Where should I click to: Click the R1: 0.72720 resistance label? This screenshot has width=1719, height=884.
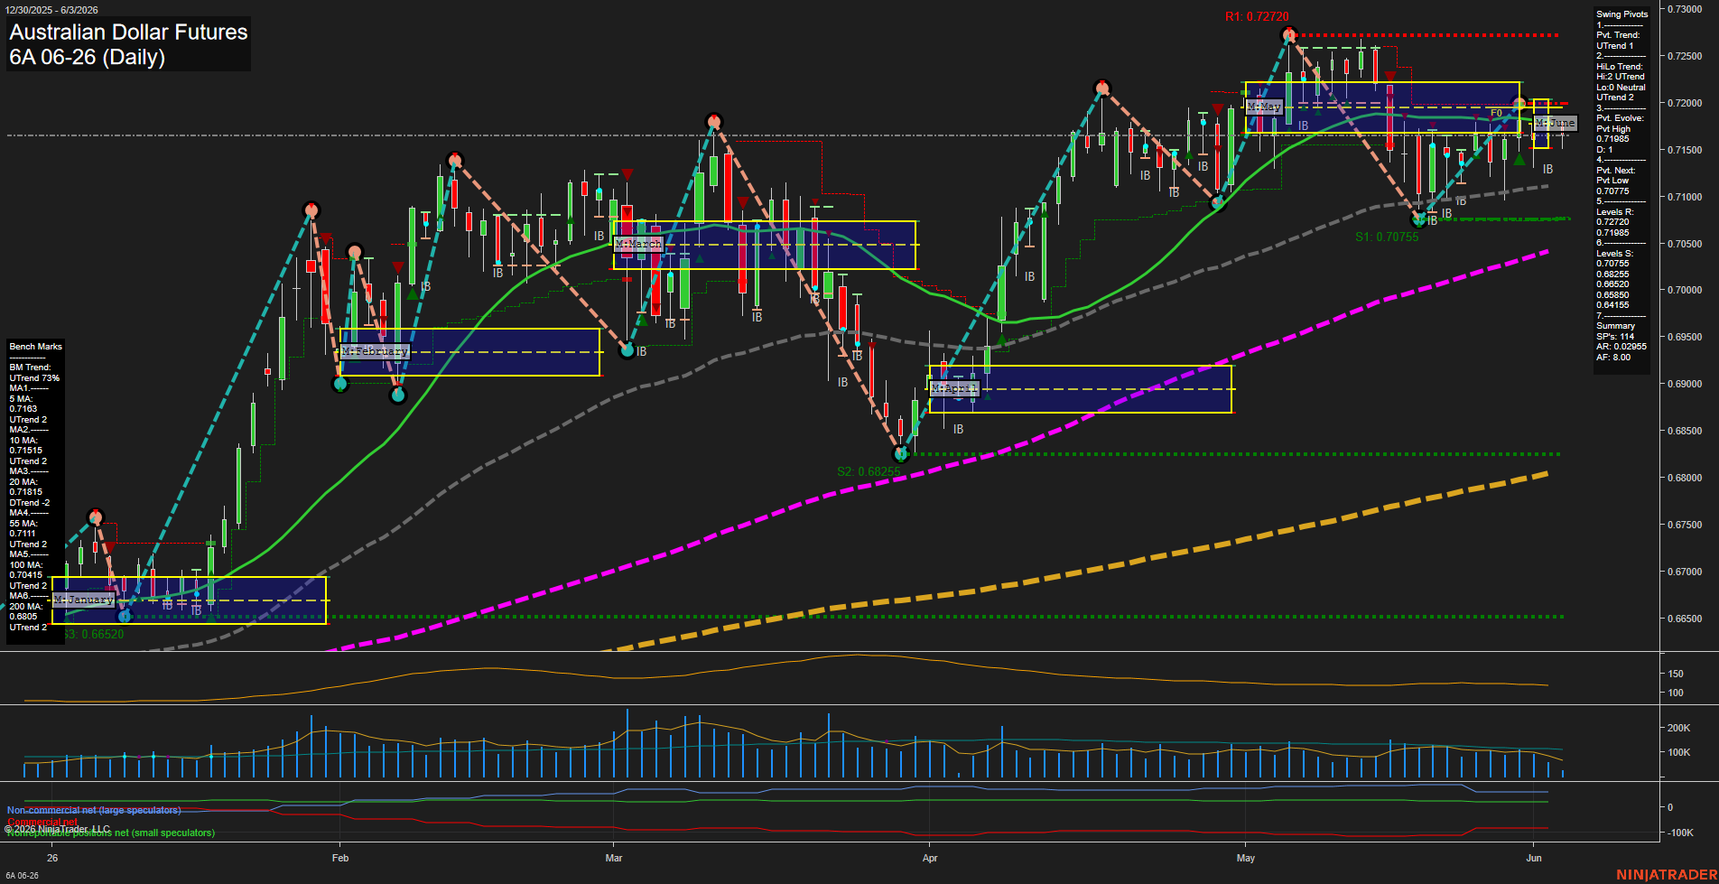[1257, 16]
